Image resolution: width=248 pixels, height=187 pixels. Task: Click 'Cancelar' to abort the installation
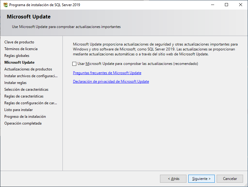230,178
